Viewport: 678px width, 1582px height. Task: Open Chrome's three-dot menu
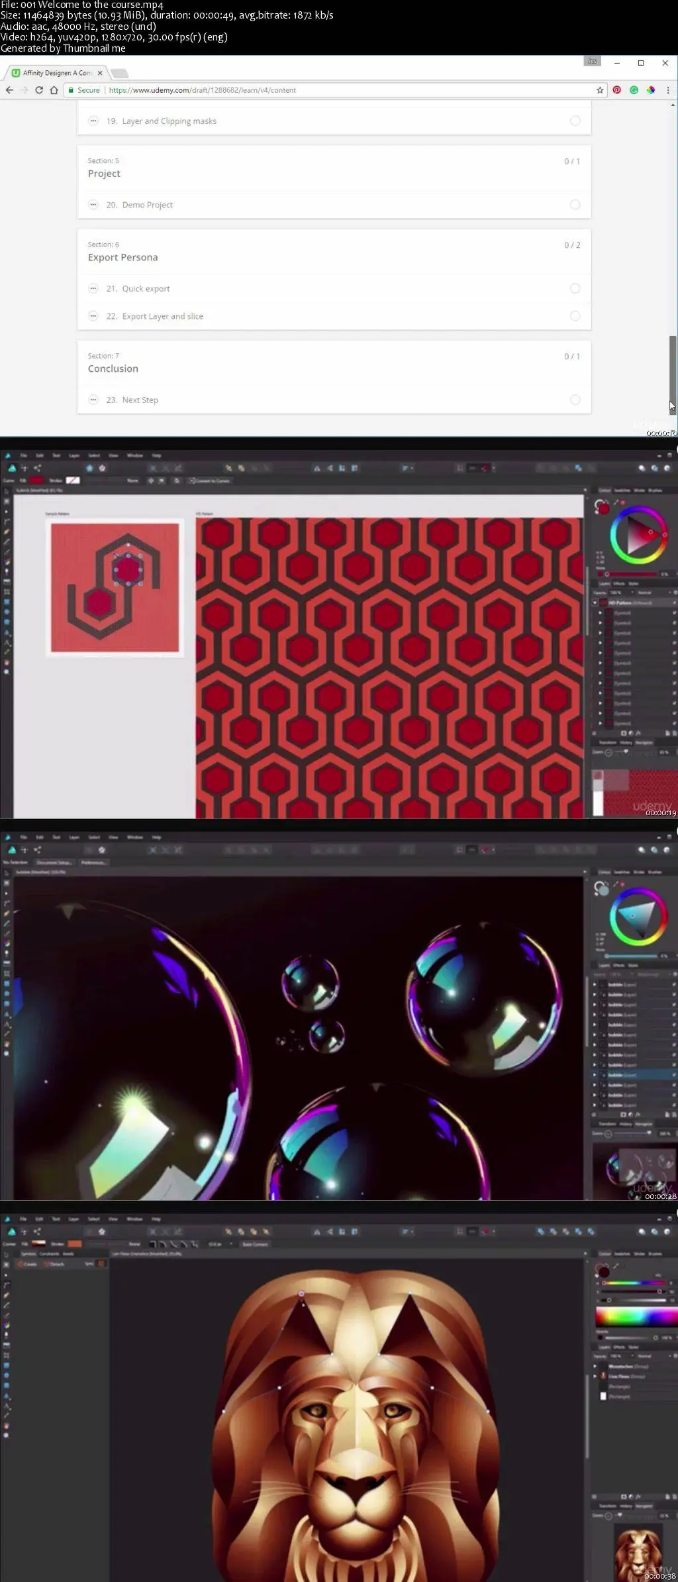coord(668,90)
